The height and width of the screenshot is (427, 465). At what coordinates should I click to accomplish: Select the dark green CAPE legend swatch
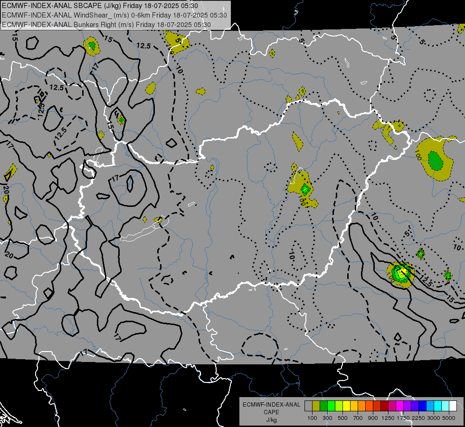[x=323, y=406]
